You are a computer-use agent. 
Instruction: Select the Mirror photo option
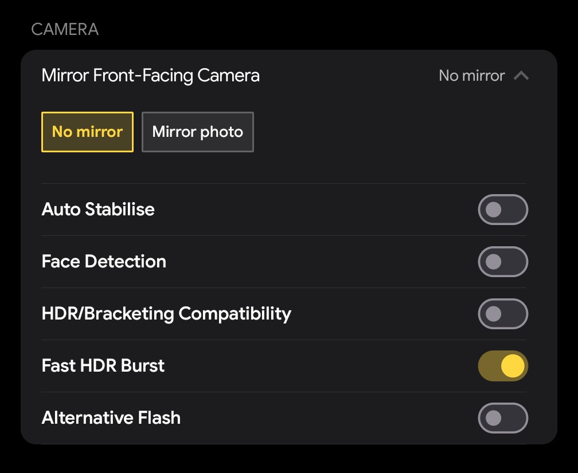pyautogui.click(x=197, y=132)
